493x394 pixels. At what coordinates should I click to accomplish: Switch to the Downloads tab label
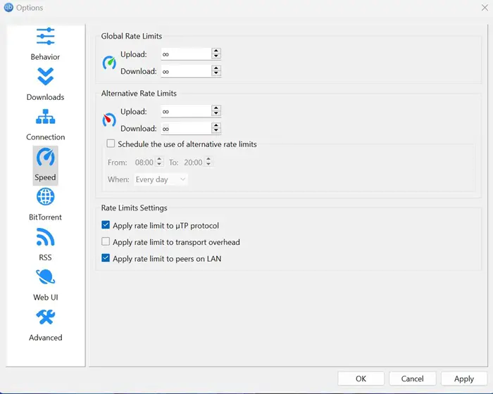(45, 97)
